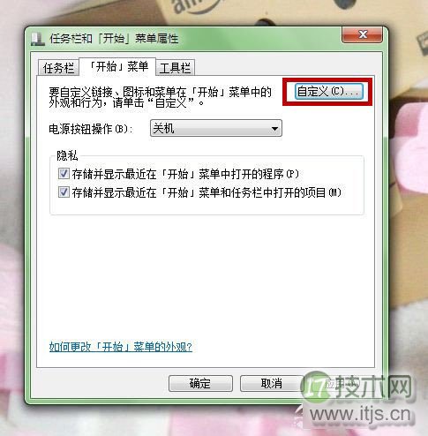The width and height of the screenshot is (428, 436).
Task: Click the 自定义(C)... button
Action: 329,91
